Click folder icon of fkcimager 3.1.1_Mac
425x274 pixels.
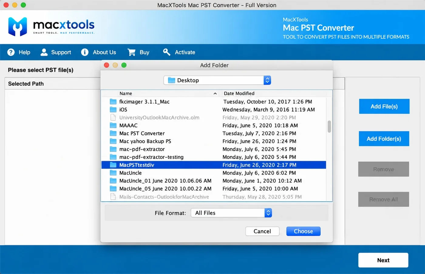tap(113, 102)
